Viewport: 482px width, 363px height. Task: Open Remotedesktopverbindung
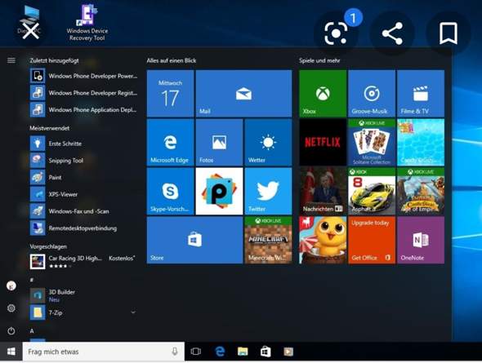[83, 228]
